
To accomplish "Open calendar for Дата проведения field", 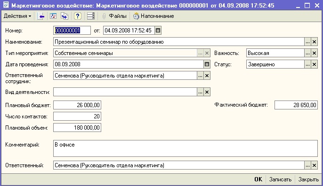I will [207, 64].
